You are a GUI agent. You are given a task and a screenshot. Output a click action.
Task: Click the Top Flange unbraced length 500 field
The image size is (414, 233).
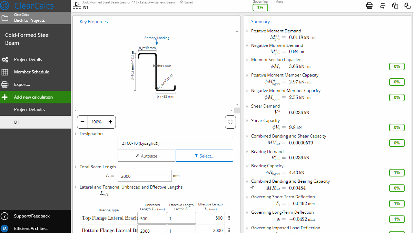152,218
